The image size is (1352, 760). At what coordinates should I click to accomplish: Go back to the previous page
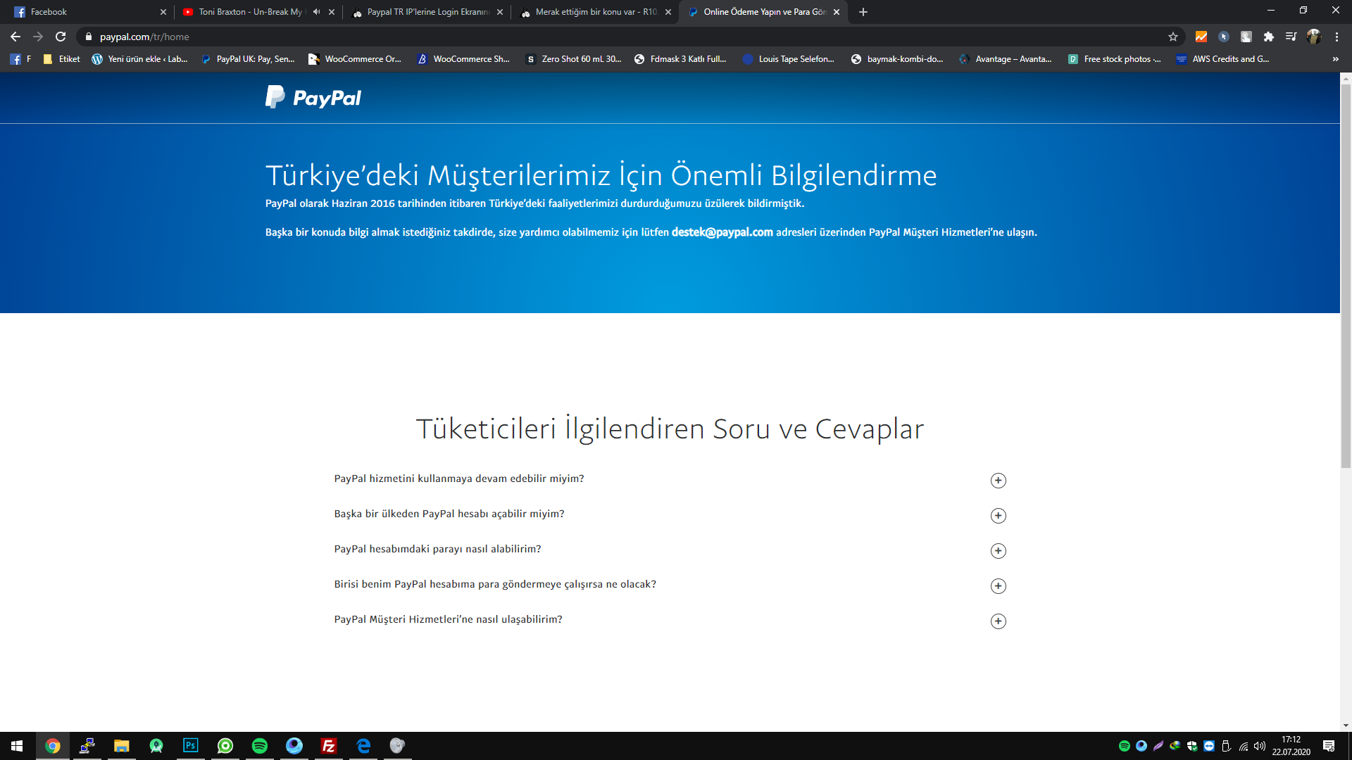pyautogui.click(x=15, y=37)
